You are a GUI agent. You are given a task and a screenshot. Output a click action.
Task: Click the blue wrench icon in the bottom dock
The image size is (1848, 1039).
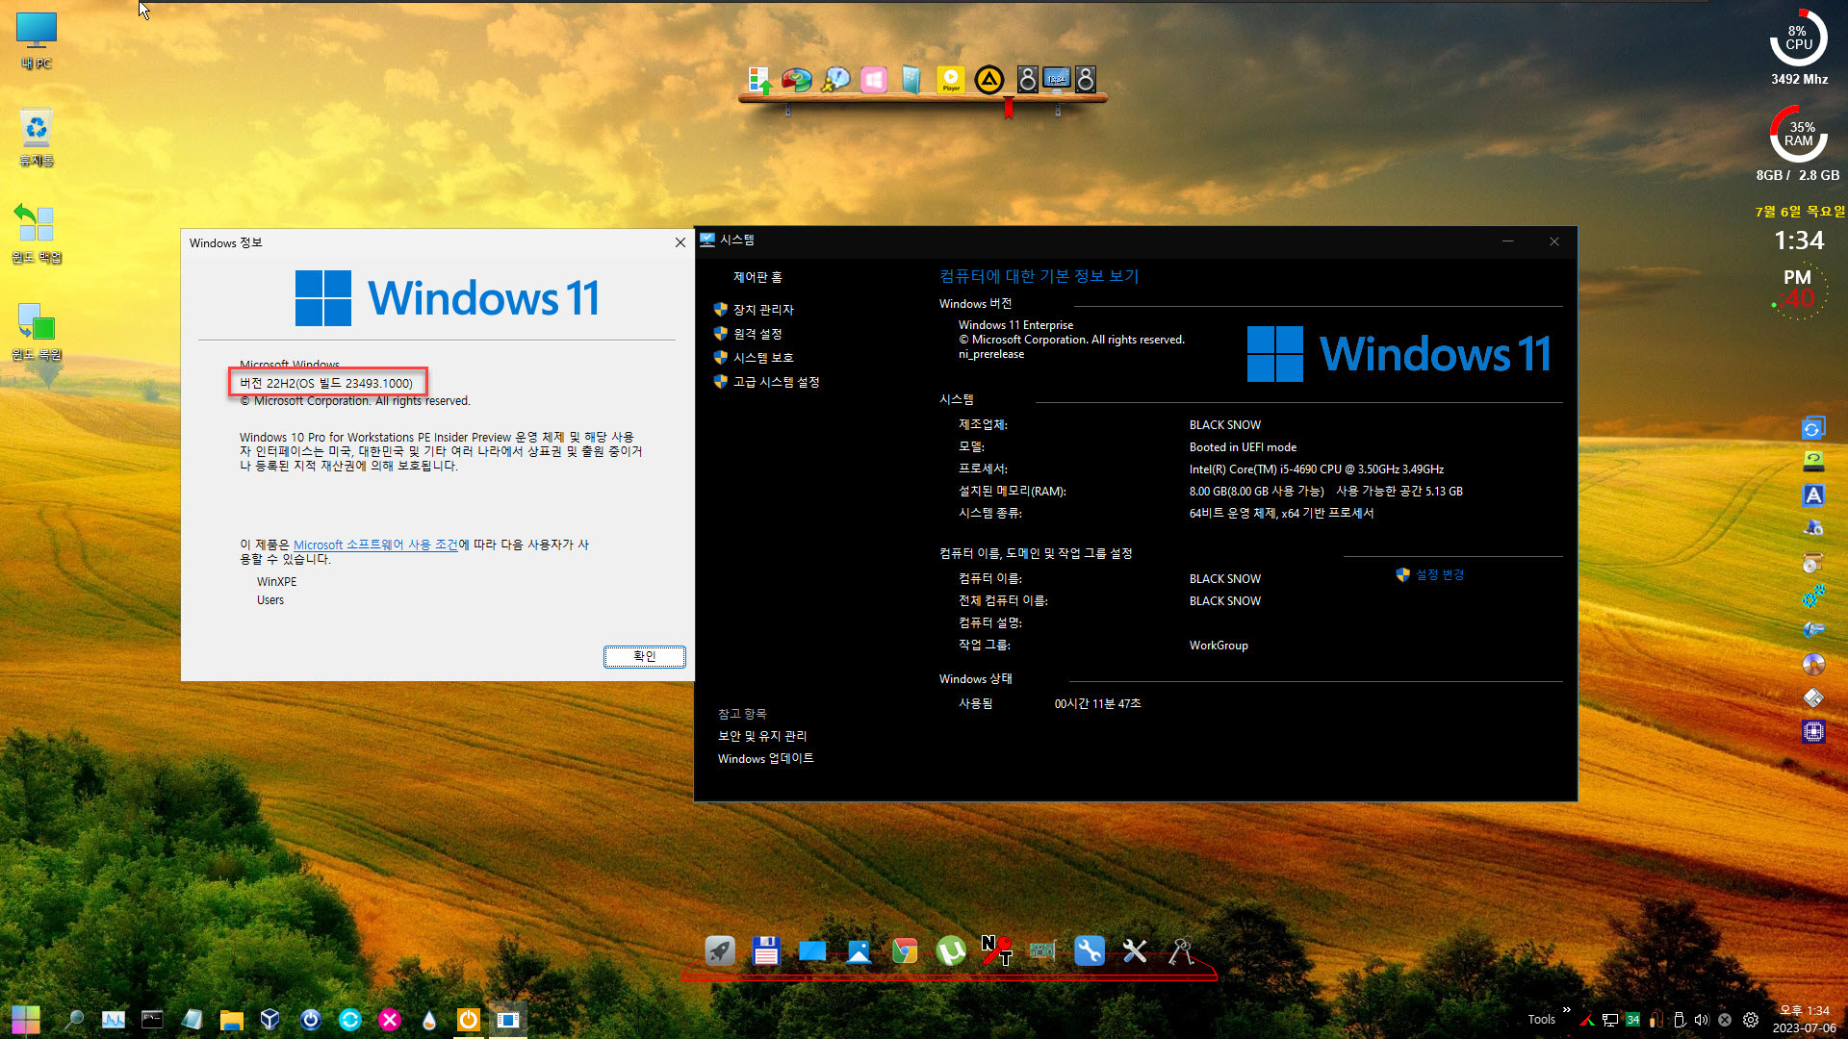(1089, 951)
